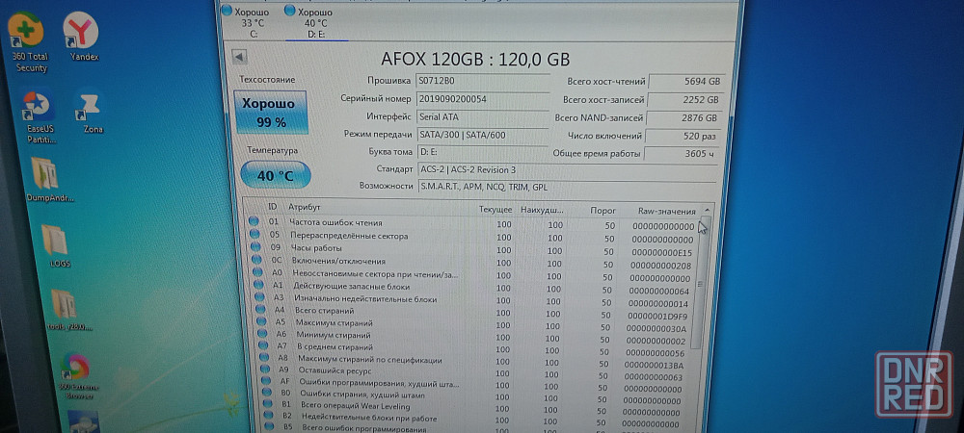Sort the table by the ID column header
The height and width of the screenshot is (433, 964).
(x=273, y=207)
